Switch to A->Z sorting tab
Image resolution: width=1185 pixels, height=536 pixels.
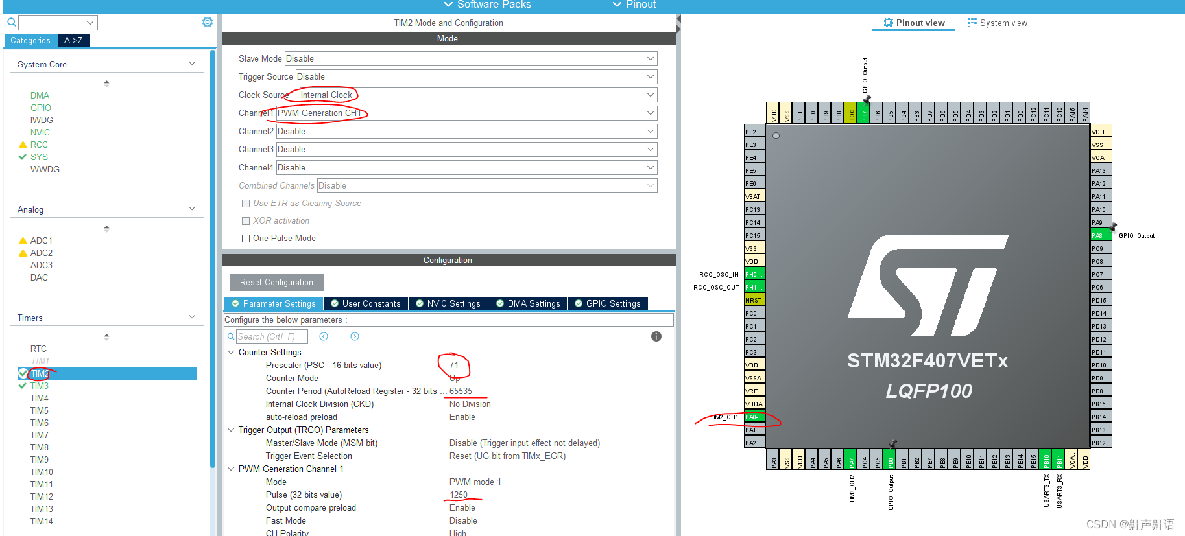[x=73, y=40]
